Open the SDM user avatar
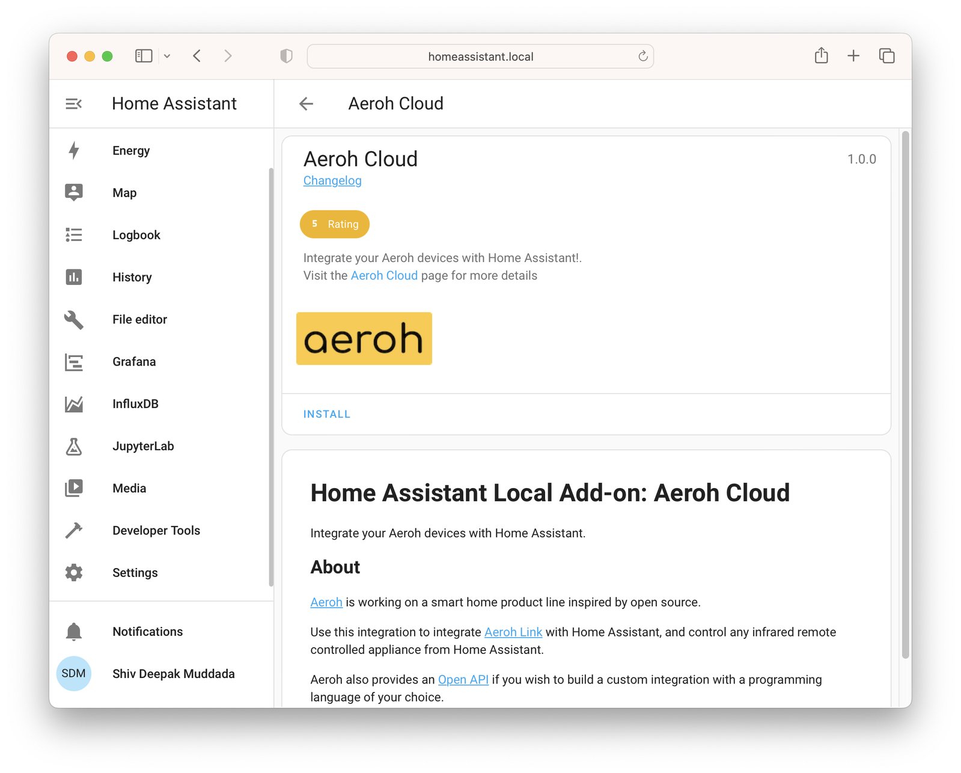This screenshot has width=961, height=773. pos(73,674)
